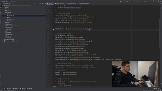Select the app folder under internal
Screen dimensions: 162x91
click(9, 14)
